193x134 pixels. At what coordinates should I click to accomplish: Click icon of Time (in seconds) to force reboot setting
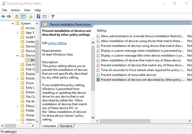[98, 70]
